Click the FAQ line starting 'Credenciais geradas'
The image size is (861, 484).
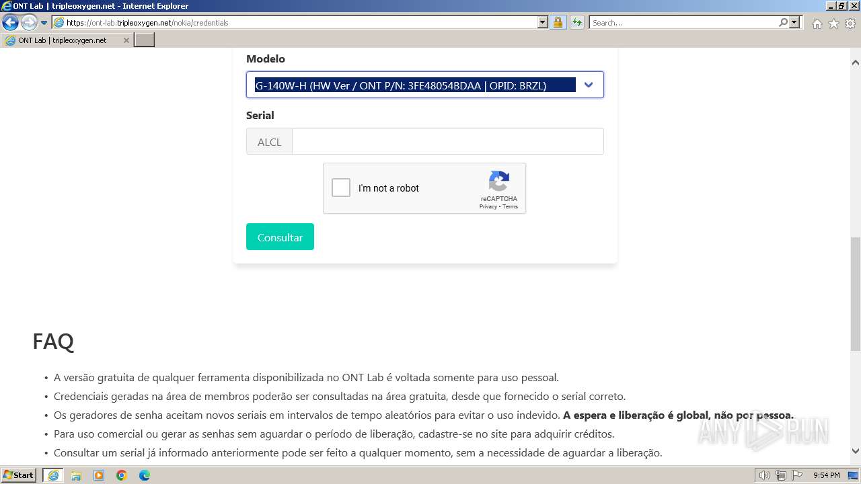pyautogui.click(x=340, y=397)
